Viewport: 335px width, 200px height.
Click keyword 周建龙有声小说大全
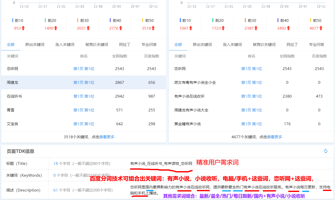click(191, 110)
